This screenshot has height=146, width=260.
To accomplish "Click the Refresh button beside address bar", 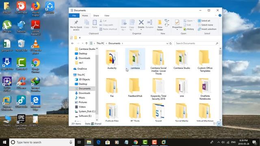I will [x=171, y=43].
